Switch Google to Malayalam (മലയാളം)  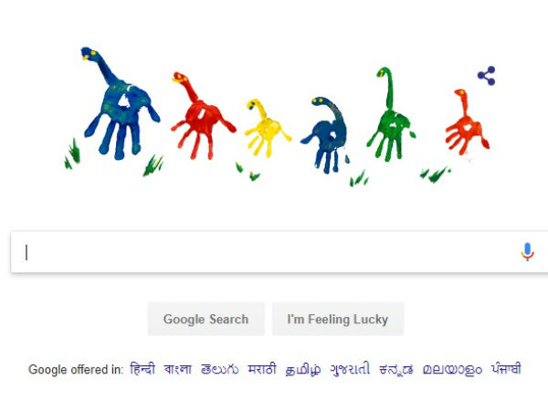pyautogui.click(x=452, y=369)
